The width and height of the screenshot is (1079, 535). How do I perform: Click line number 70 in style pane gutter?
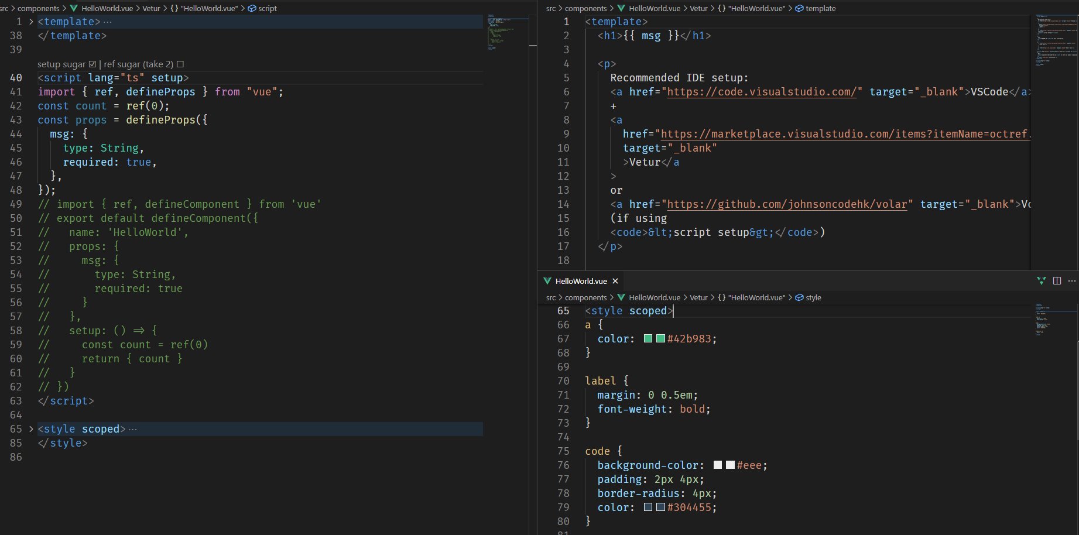pyautogui.click(x=563, y=381)
